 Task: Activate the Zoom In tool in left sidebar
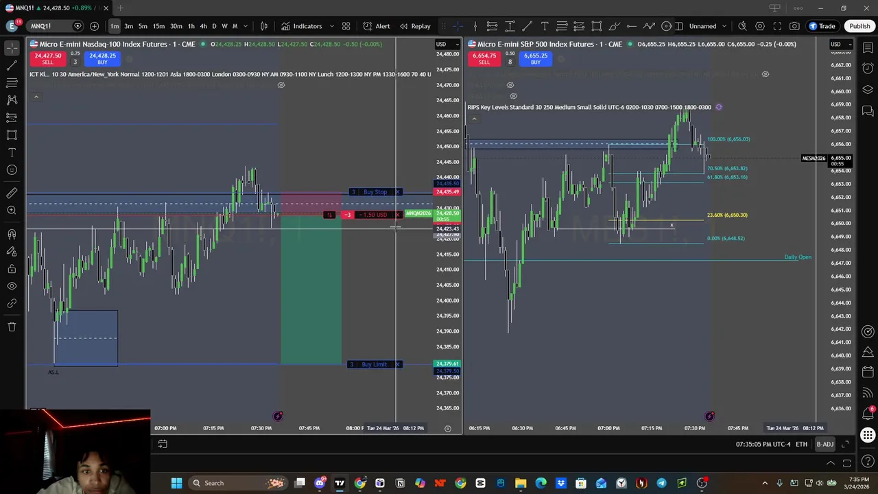point(12,211)
